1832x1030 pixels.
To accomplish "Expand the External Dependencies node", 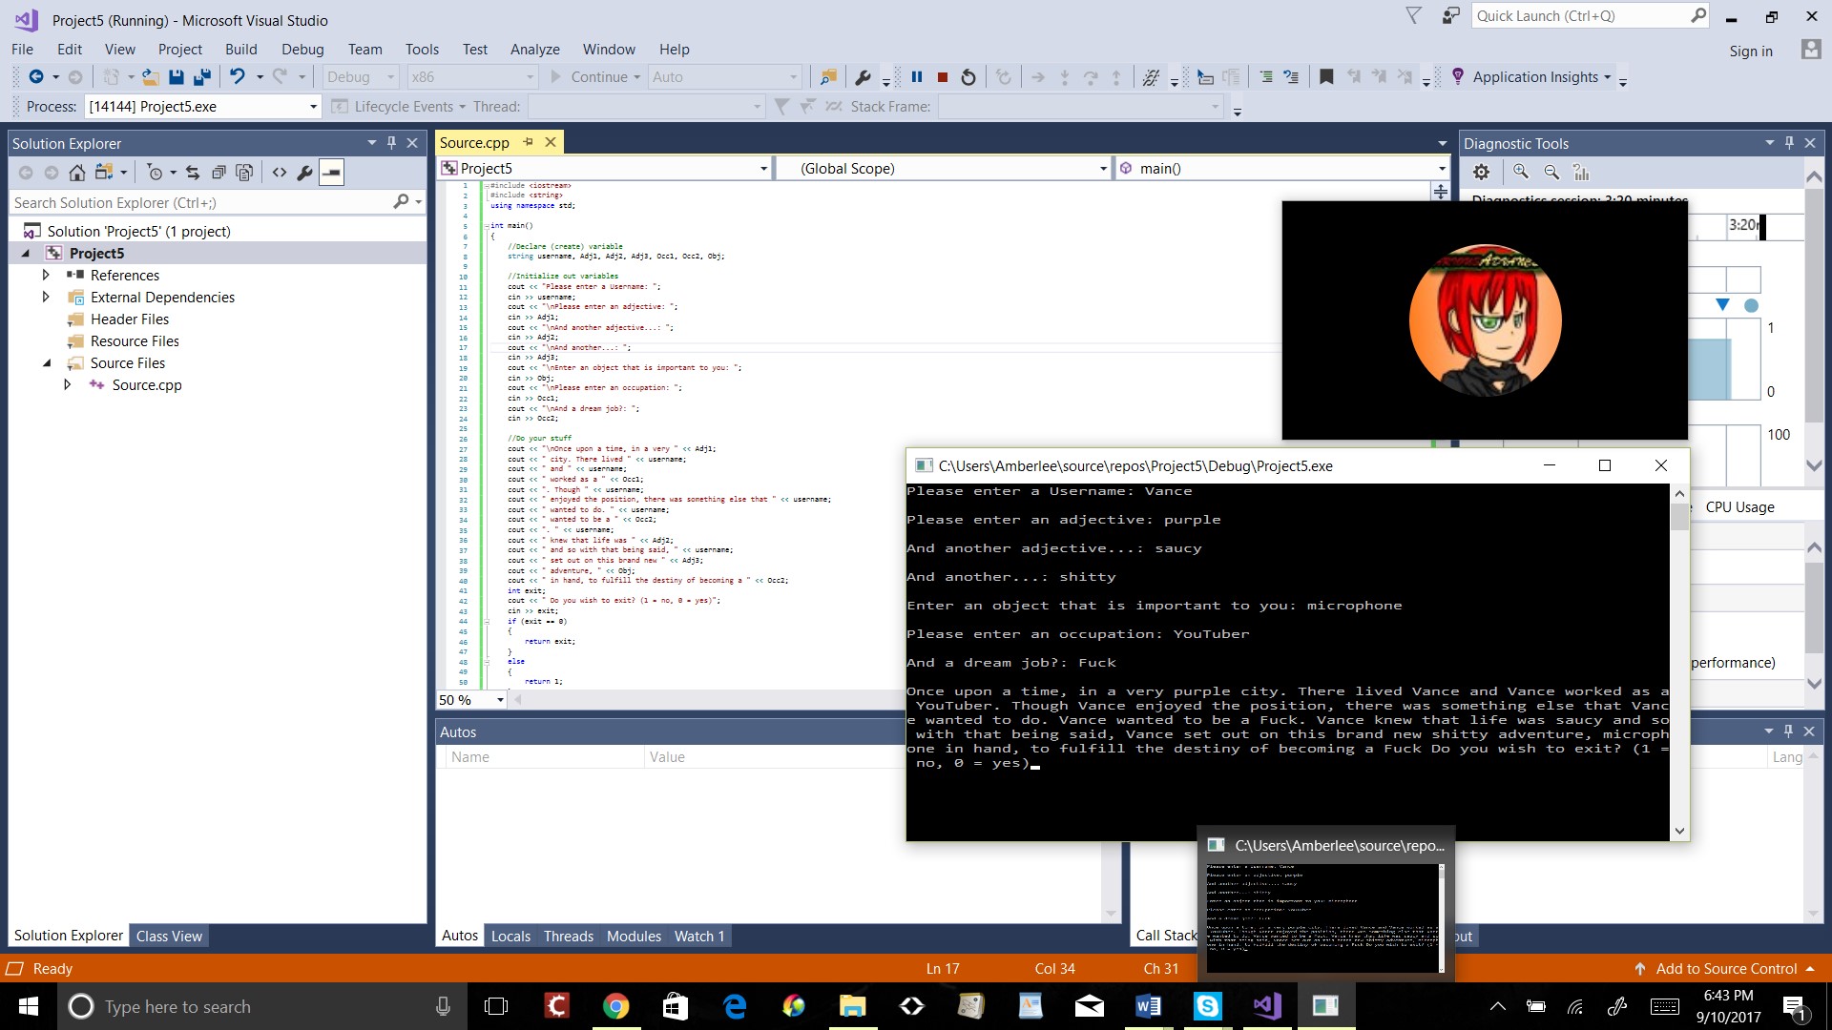I will point(45,297).
